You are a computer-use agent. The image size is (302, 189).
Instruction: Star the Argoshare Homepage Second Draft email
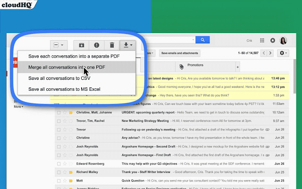coord(65,146)
